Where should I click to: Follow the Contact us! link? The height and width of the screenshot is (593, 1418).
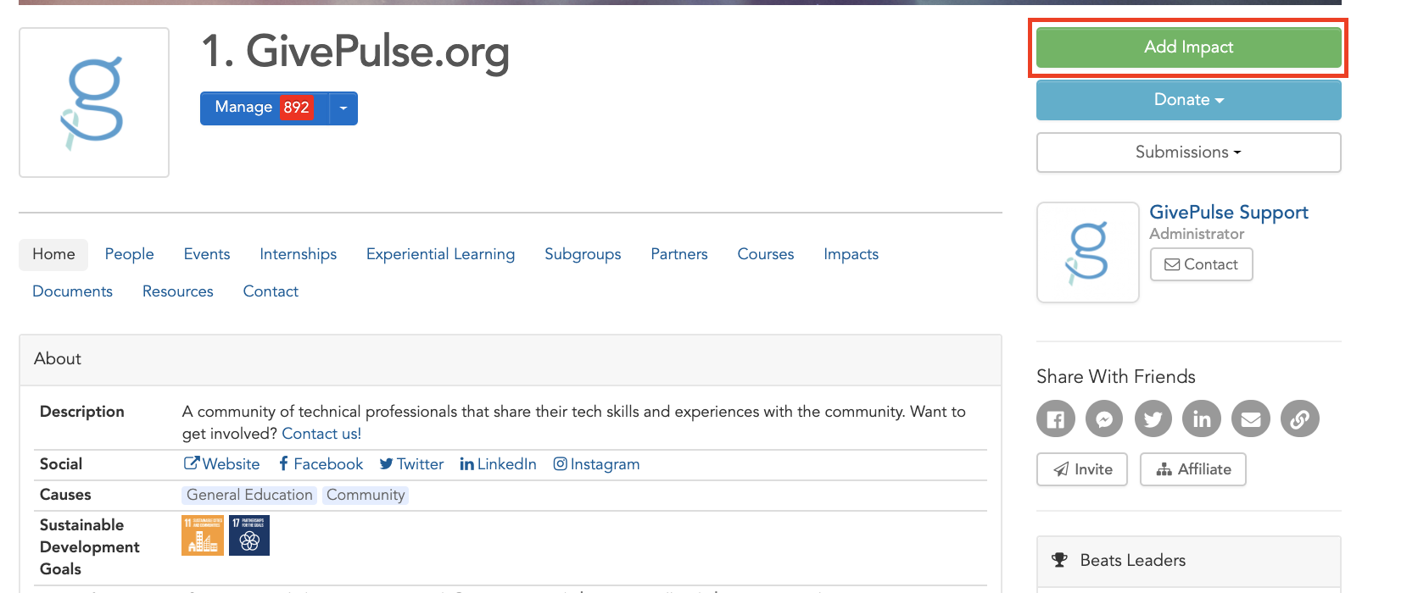[x=321, y=434]
